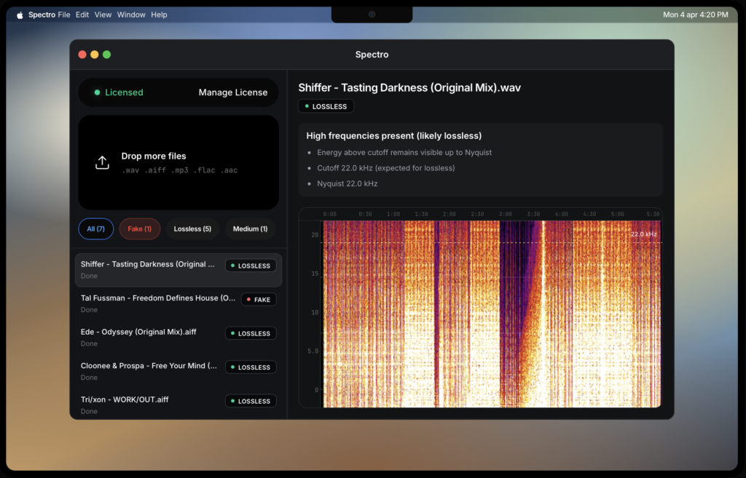Click LOSSLESS badge on Ede - Odyssey row
The image size is (746, 478).
click(251, 333)
